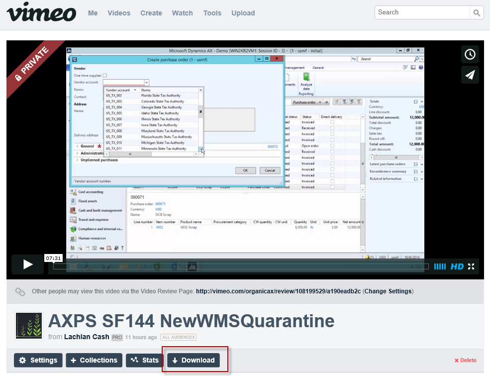This screenshot has height=378, width=490.
Task: Download the video
Action: point(193,360)
